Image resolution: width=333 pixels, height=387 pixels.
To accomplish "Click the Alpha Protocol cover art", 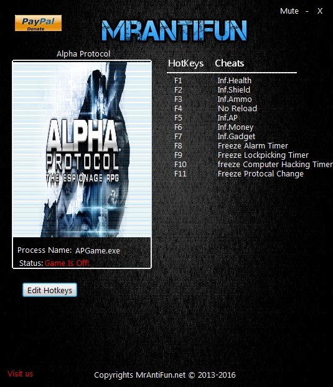I will 82,149.
